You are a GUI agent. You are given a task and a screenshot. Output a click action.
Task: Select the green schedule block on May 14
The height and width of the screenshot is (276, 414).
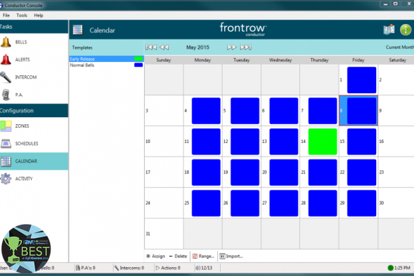323,141
